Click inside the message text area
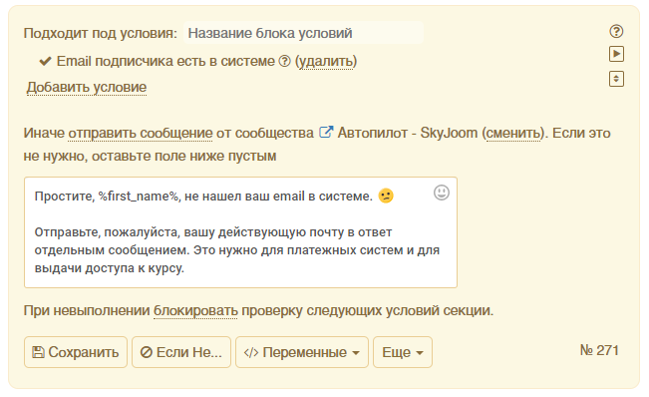Image resolution: width=649 pixels, height=397 pixels. [240, 232]
